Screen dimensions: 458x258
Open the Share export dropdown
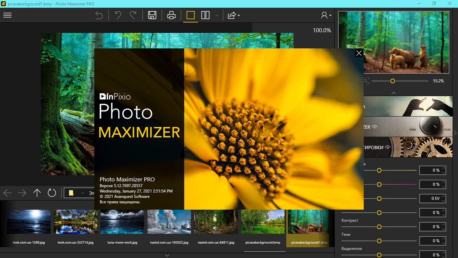point(234,15)
